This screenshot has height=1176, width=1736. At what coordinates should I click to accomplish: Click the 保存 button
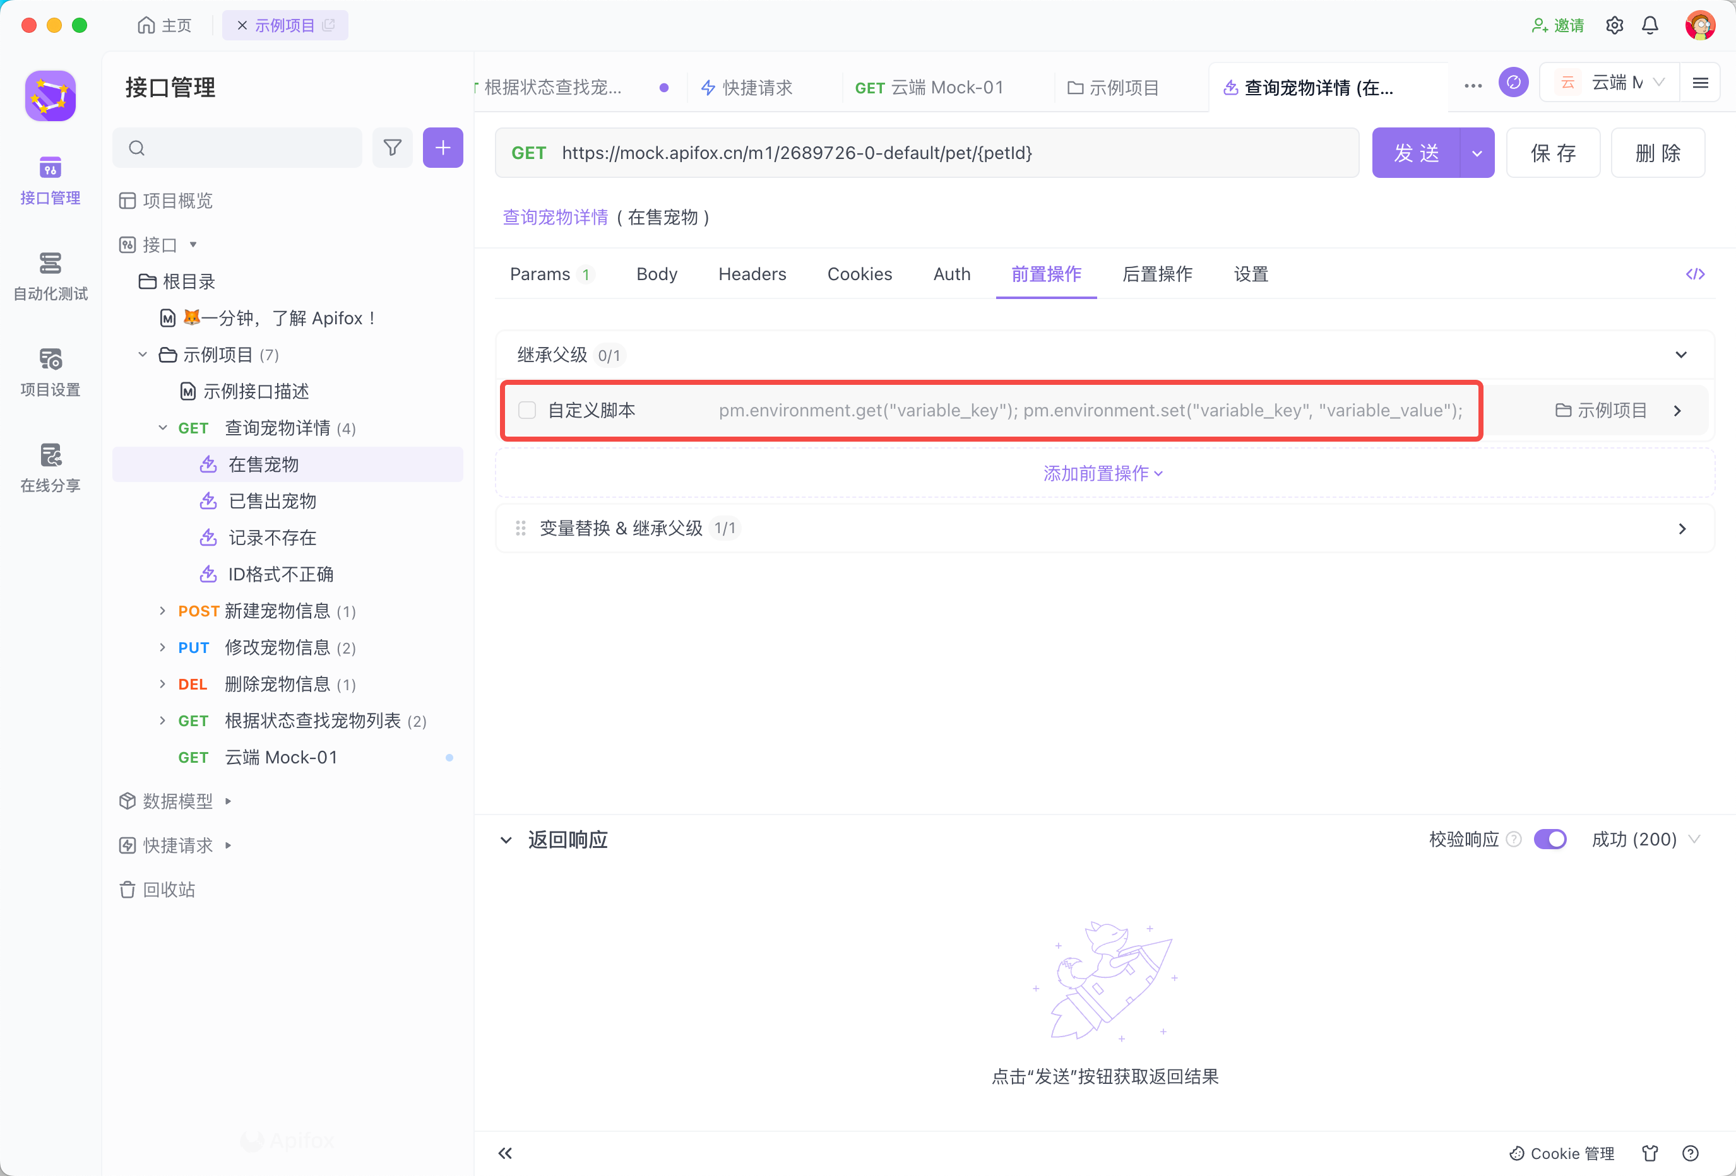pos(1552,153)
